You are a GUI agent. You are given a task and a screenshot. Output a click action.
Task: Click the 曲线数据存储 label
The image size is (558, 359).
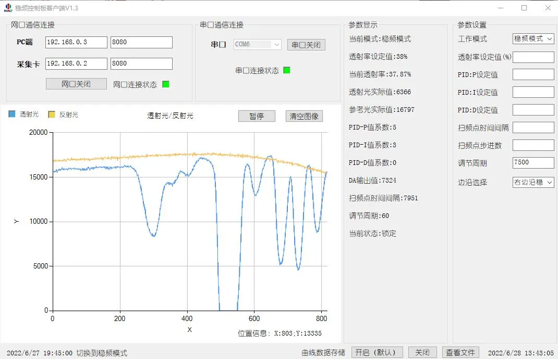click(x=323, y=353)
